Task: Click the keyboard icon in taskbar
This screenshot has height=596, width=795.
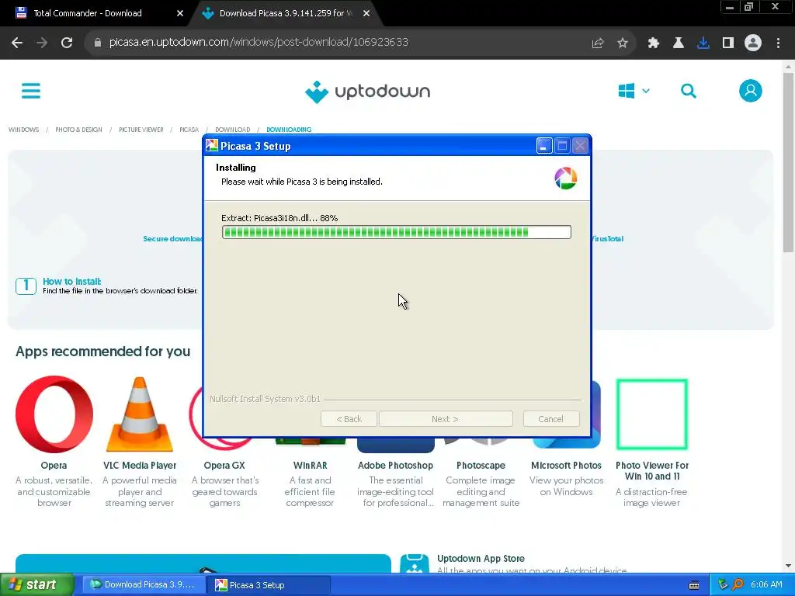Action: (x=693, y=585)
